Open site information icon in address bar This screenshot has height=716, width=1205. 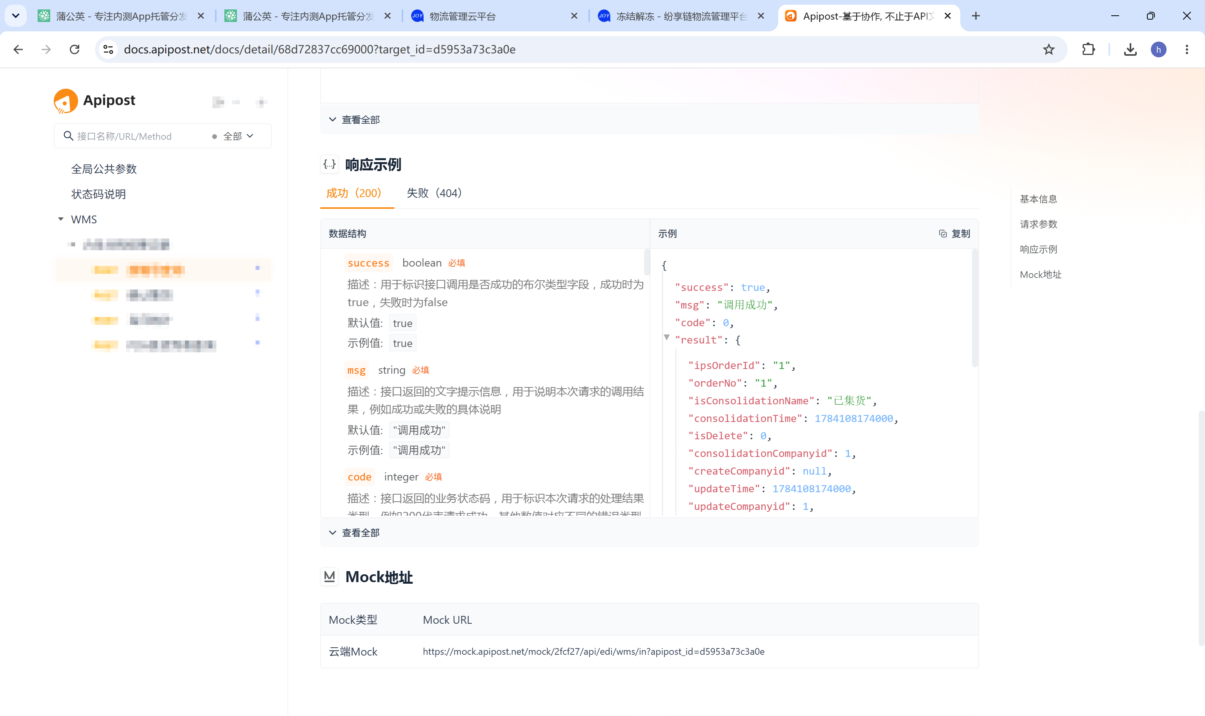pyautogui.click(x=108, y=49)
